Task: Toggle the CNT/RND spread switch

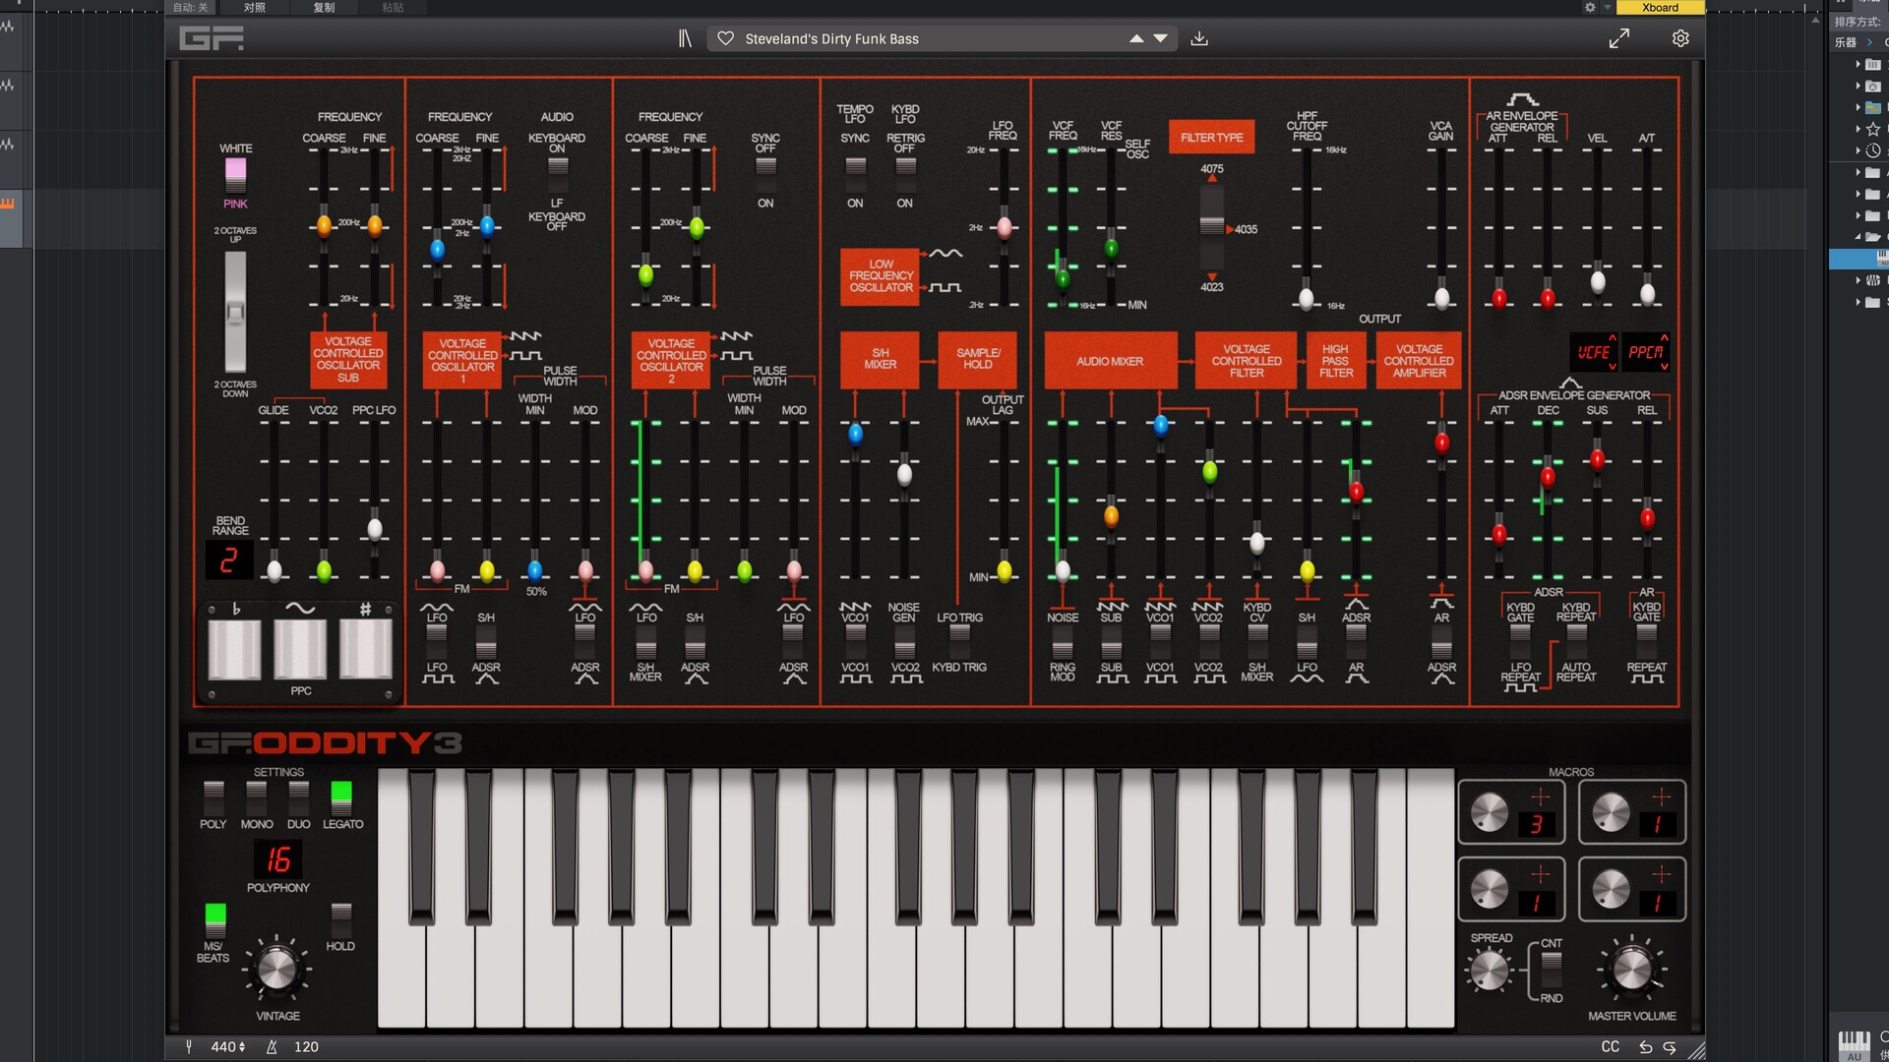Action: pos(1551,971)
